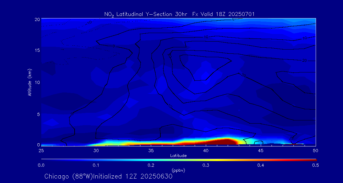Click the 'Initialized 12Z 20250630' text
The image size is (343, 183).
(x=133, y=176)
